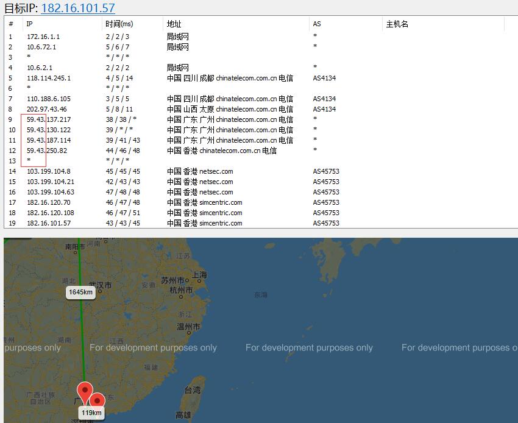Select hop 14 IP 103.199.104.8
The height and width of the screenshot is (423, 518).
49,171
